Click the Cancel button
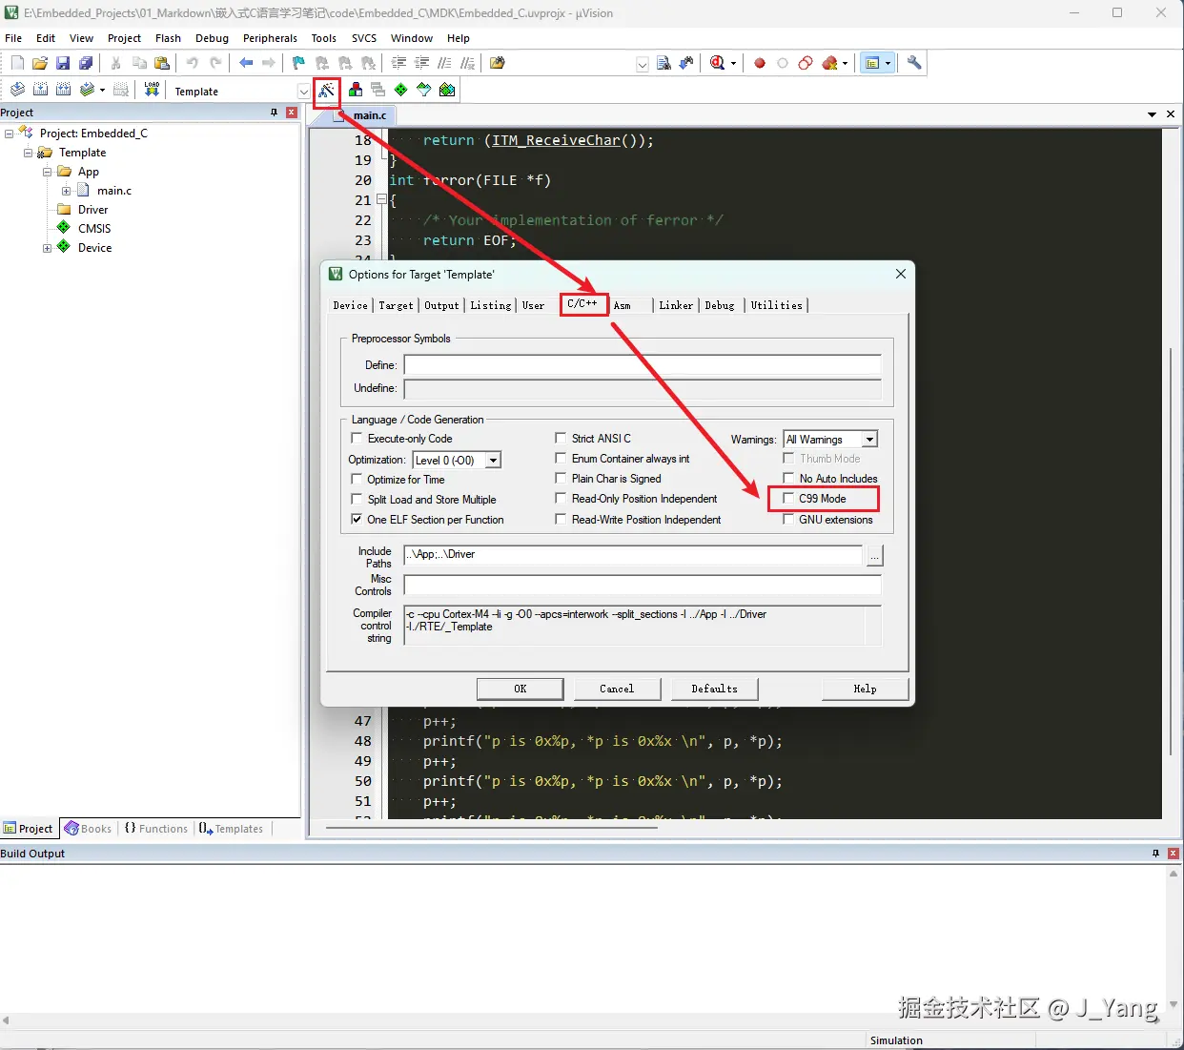Screen dimensions: 1184x1050 [617, 689]
